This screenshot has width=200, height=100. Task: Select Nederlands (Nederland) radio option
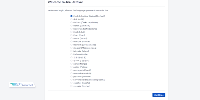[71, 29]
